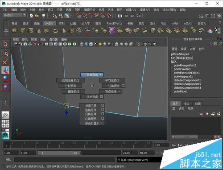Select the Move tool in toolbox
223x170 pixels.
(5, 70)
